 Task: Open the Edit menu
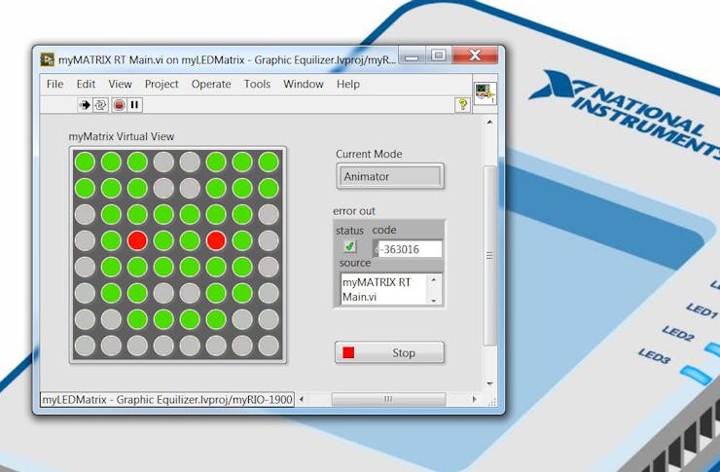[86, 85]
